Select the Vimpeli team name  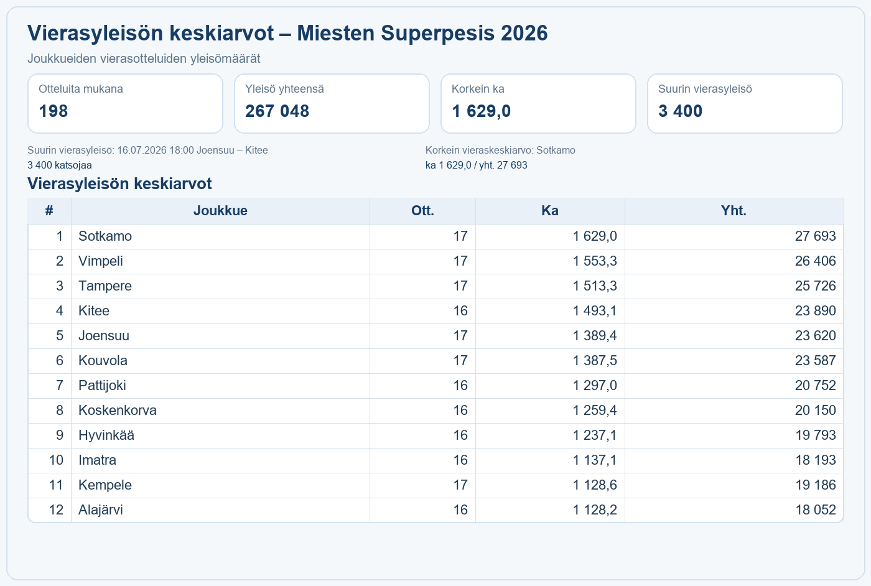click(101, 261)
